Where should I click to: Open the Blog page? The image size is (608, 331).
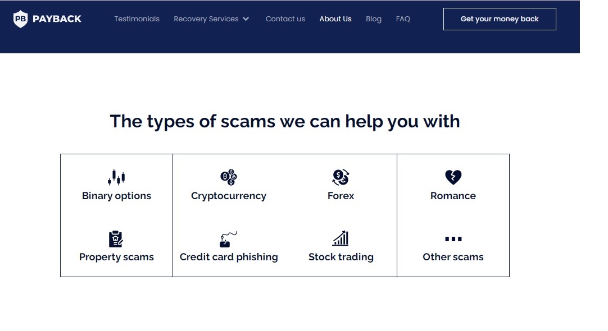point(374,19)
